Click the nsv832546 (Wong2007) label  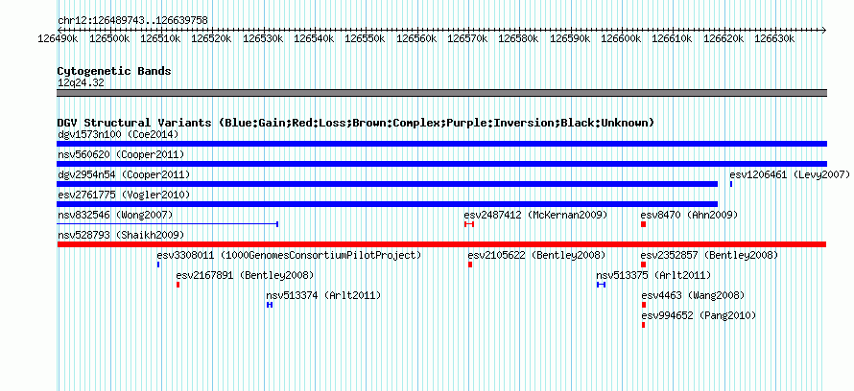coord(115,215)
